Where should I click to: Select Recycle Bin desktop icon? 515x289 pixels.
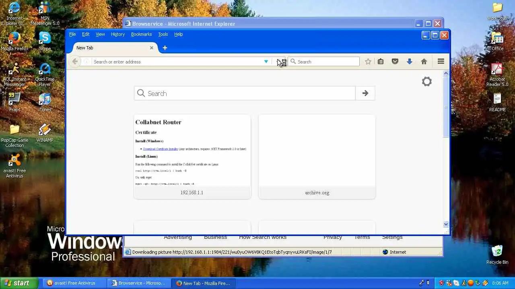[x=497, y=254]
